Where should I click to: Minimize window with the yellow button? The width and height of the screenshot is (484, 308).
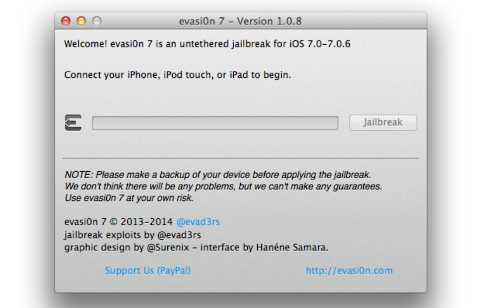pyautogui.click(x=81, y=21)
